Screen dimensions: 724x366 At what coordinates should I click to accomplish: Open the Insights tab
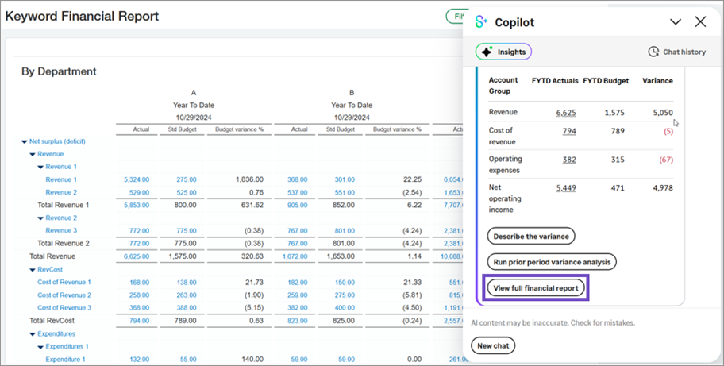pos(503,52)
